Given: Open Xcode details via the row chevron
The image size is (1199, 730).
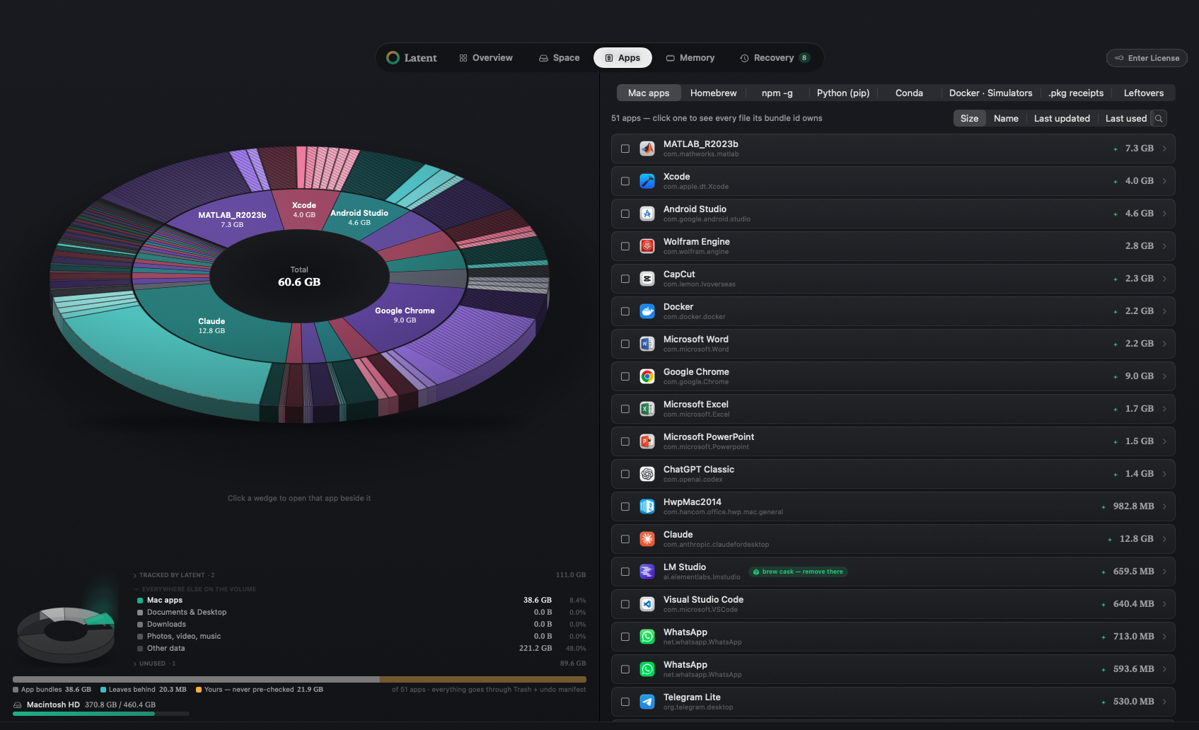Looking at the screenshot, I should pyautogui.click(x=1164, y=181).
